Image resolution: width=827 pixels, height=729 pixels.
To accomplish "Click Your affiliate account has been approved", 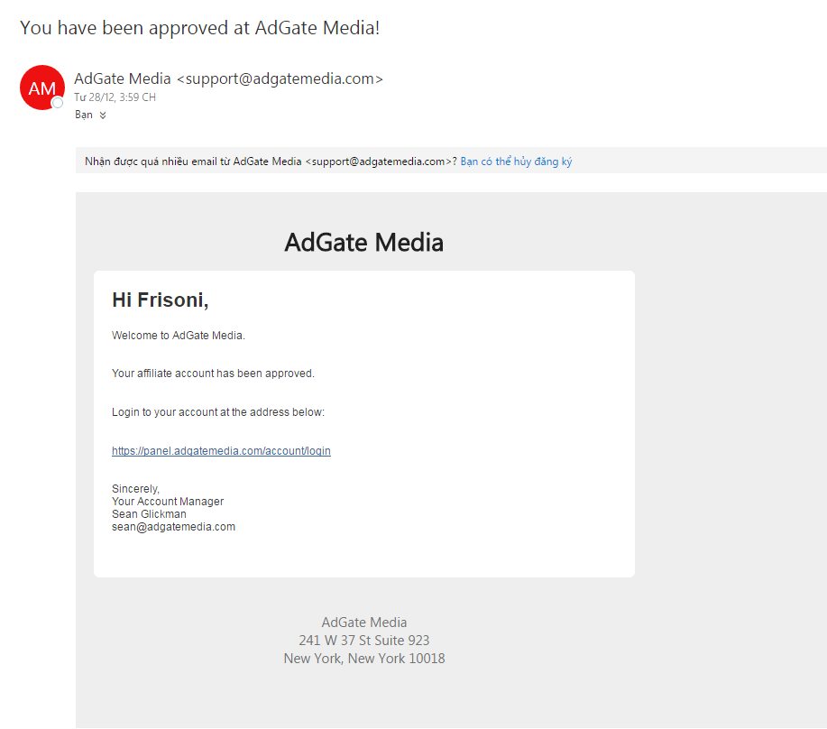I will (213, 374).
